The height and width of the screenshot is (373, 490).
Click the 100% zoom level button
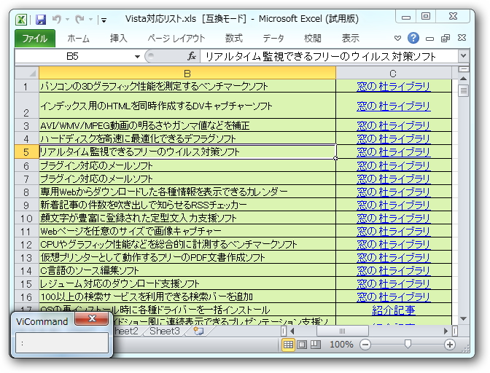341,345
